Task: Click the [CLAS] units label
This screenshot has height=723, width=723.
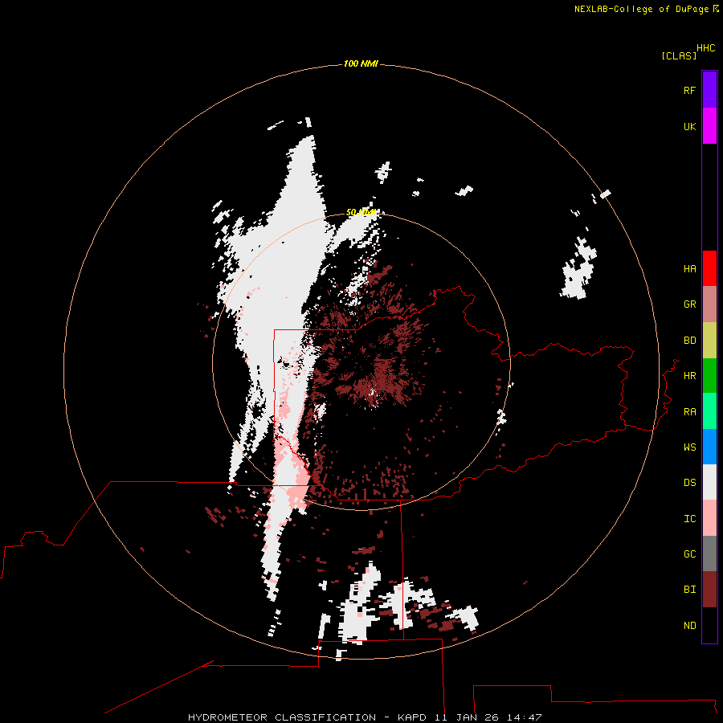Action: pyautogui.click(x=679, y=55)
